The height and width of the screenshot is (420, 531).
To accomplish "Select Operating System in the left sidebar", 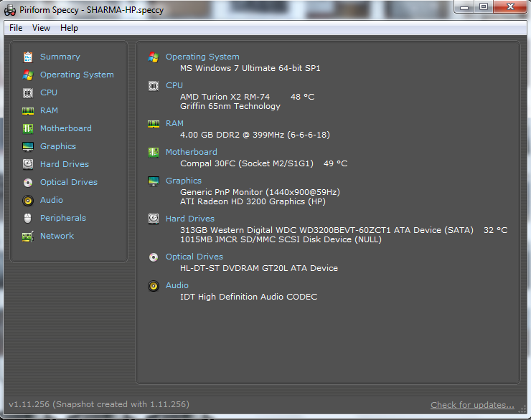I will tap(77, 75).
